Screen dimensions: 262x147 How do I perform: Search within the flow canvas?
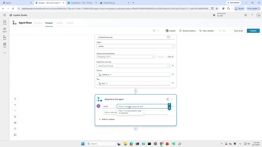15,129
